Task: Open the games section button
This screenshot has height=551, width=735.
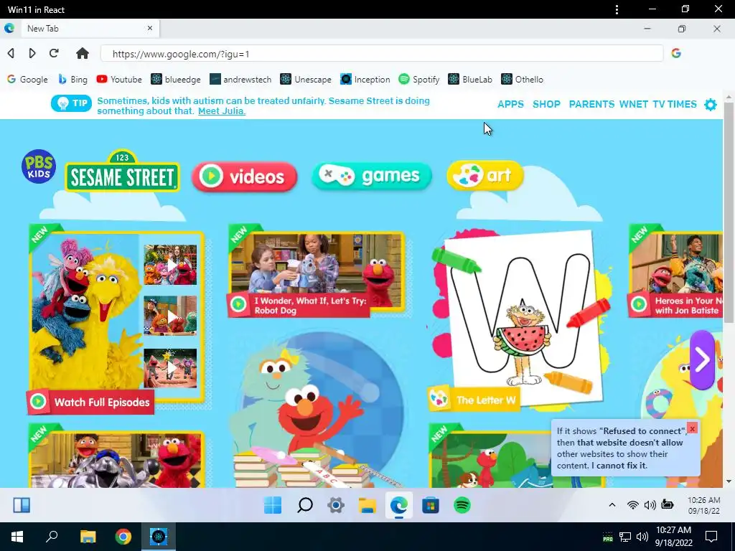Action: [372, 176]
